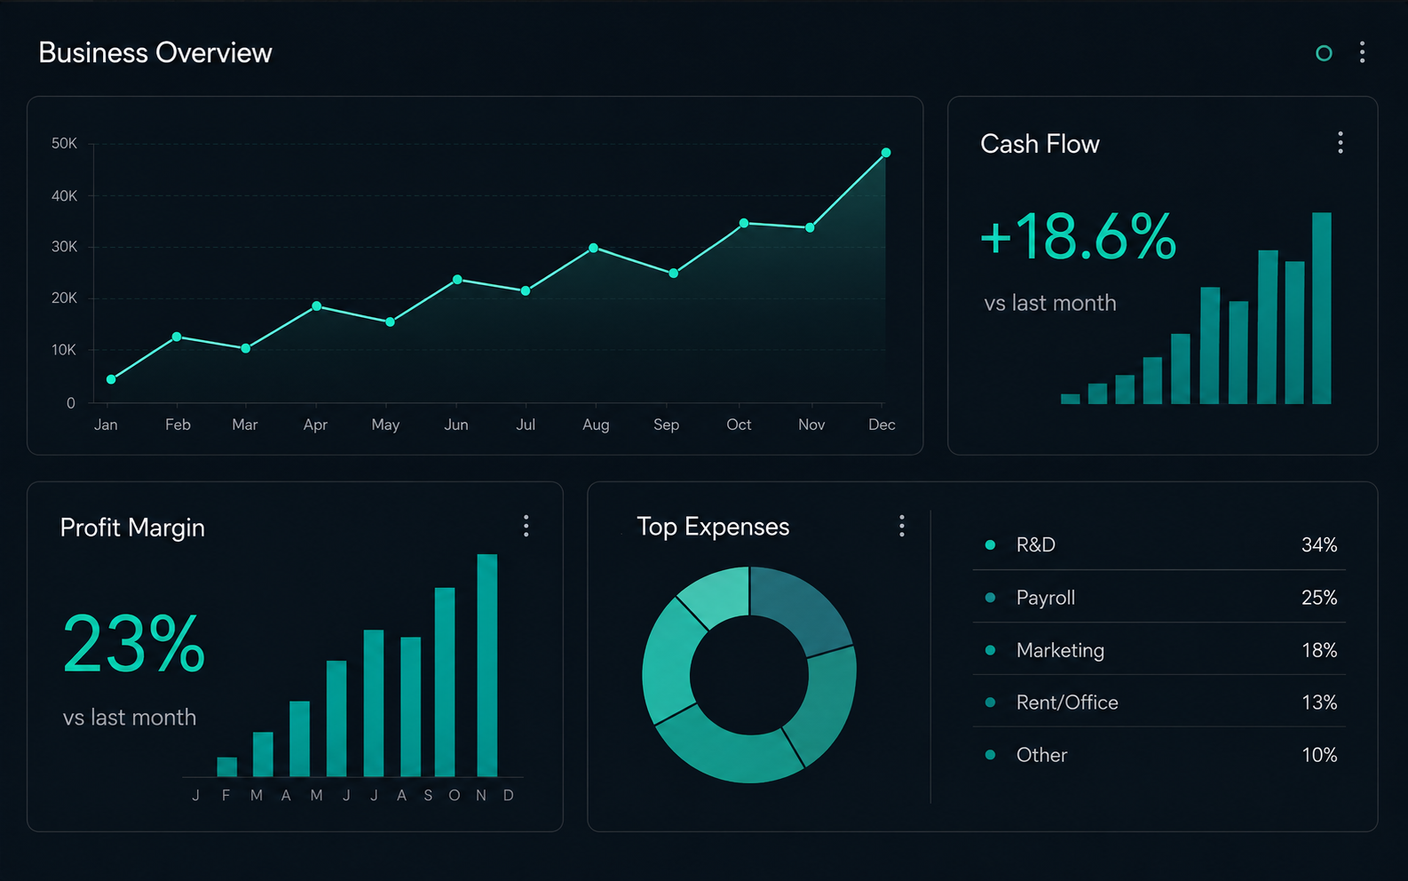Select the February data point on line chart
Viewport: 1408px width, 881px height.
pyautogui.click(x=177, y=337)
